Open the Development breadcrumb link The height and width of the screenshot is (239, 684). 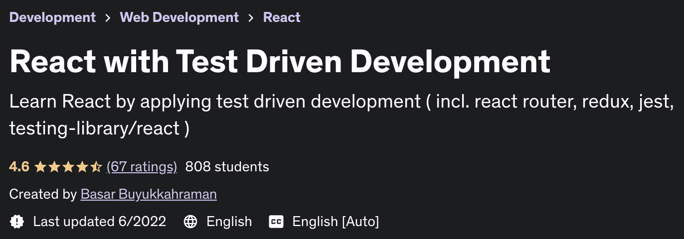tap(52, 17)
